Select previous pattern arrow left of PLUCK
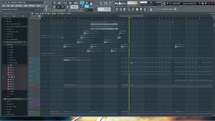This screenshot has width=215, height=121. point(96,9)
